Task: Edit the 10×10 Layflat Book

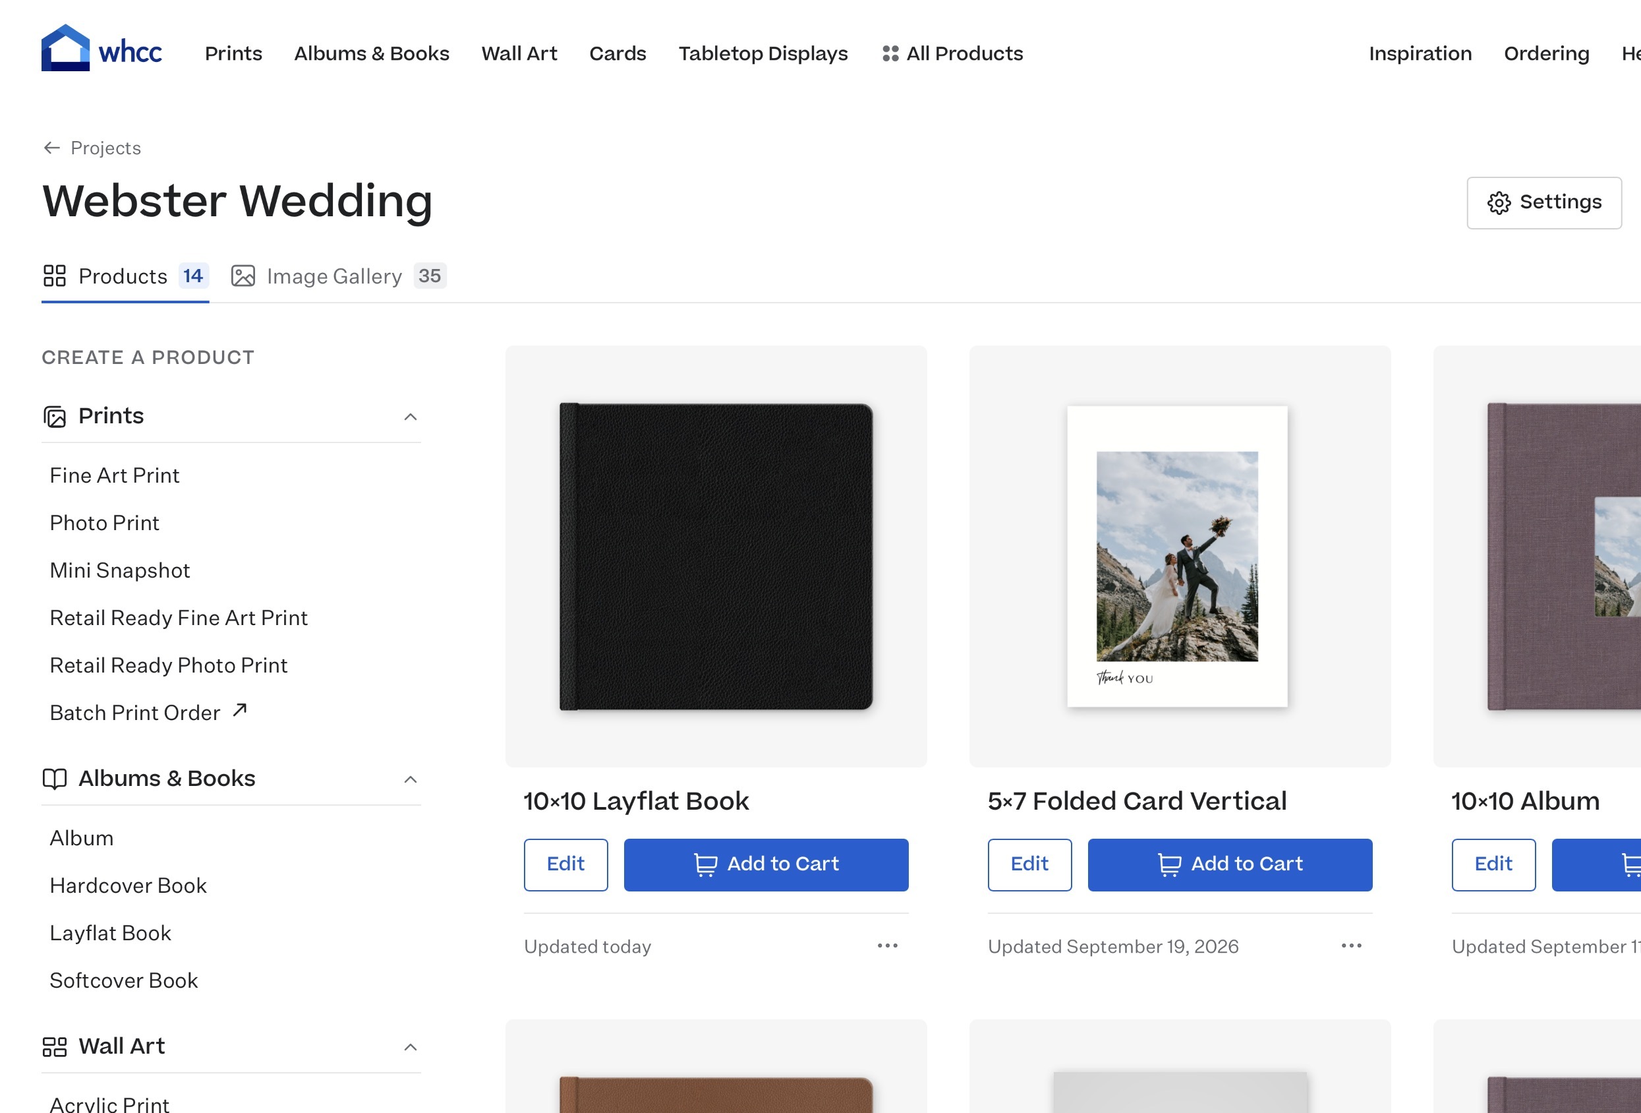Action: 565,865
